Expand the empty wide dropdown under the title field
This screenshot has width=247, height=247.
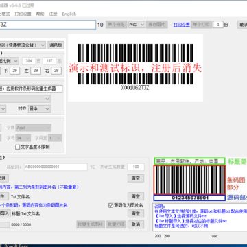point(25,99)
